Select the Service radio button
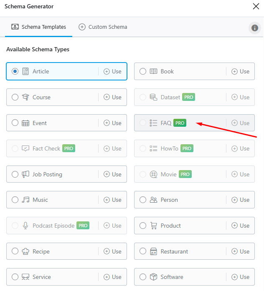The image size is (264, 291). point(15,277)
